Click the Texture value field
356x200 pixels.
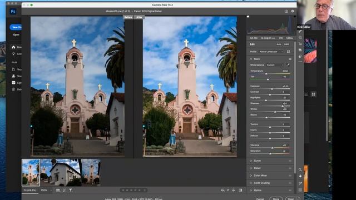[x=284, y=124]
